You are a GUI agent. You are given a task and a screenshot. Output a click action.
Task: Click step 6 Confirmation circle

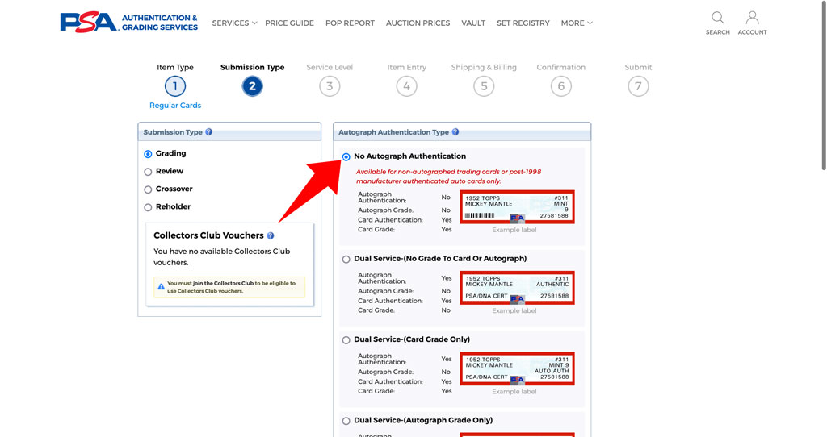[561, 86]
